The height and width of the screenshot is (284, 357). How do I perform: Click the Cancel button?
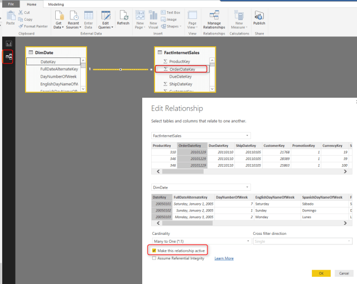click(x=344, y=273)
